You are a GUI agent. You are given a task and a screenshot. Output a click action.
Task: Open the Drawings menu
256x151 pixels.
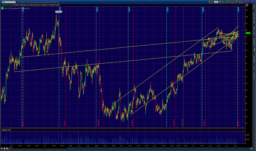tap(230, 2)
